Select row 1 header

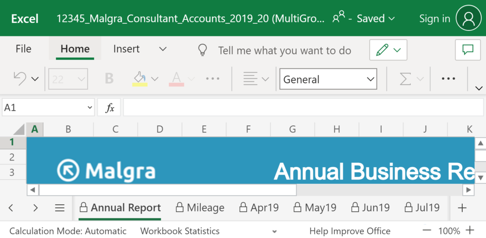pos(12,142)
